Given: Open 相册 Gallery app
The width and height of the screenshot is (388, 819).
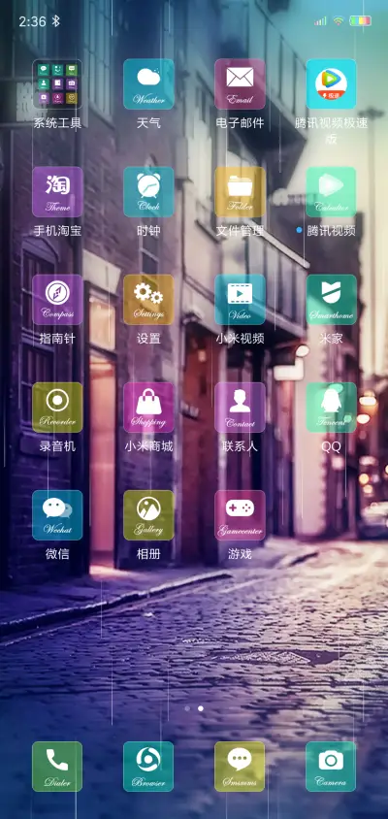Looking at the screenshot, I should (x=148, y=515).
